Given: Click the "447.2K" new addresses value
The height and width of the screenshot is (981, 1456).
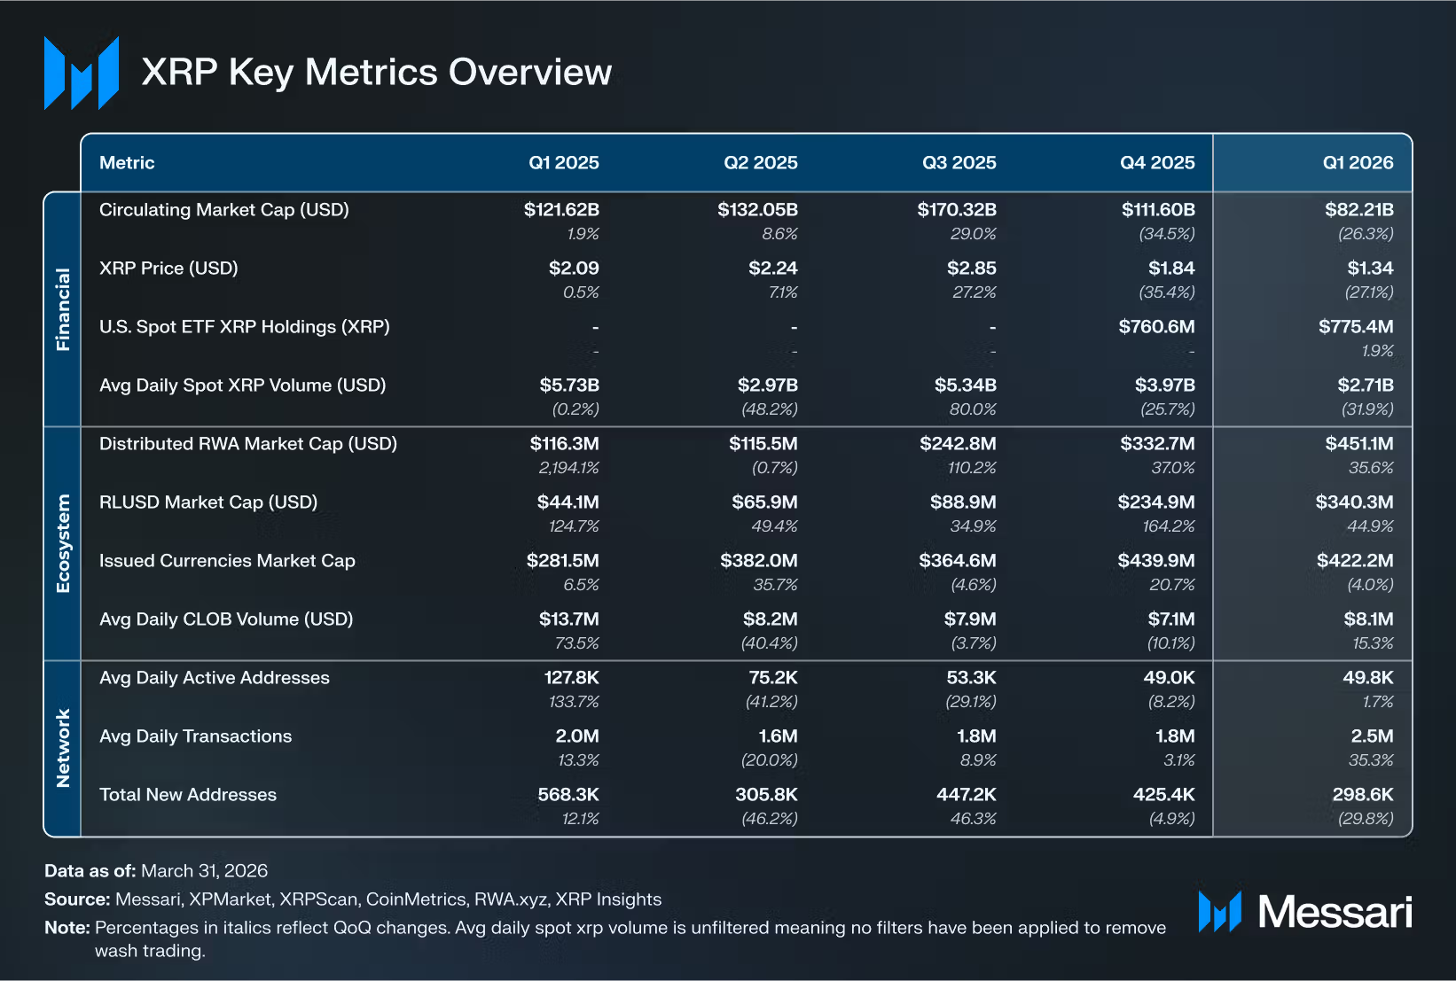Looking at the screenshot, I should click(967, 795).
